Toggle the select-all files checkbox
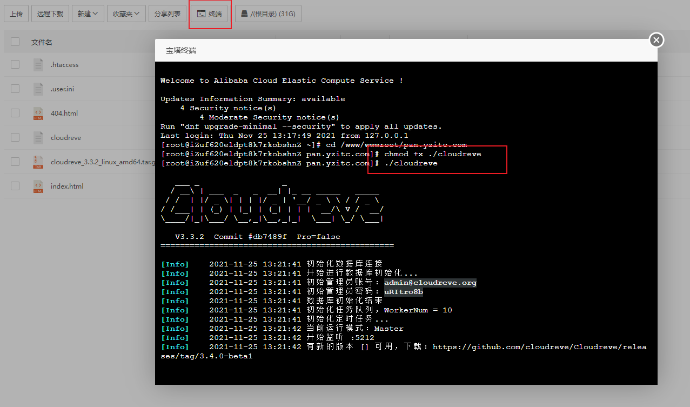This screenshot has width=690, height=407. [x=15, y=42]
